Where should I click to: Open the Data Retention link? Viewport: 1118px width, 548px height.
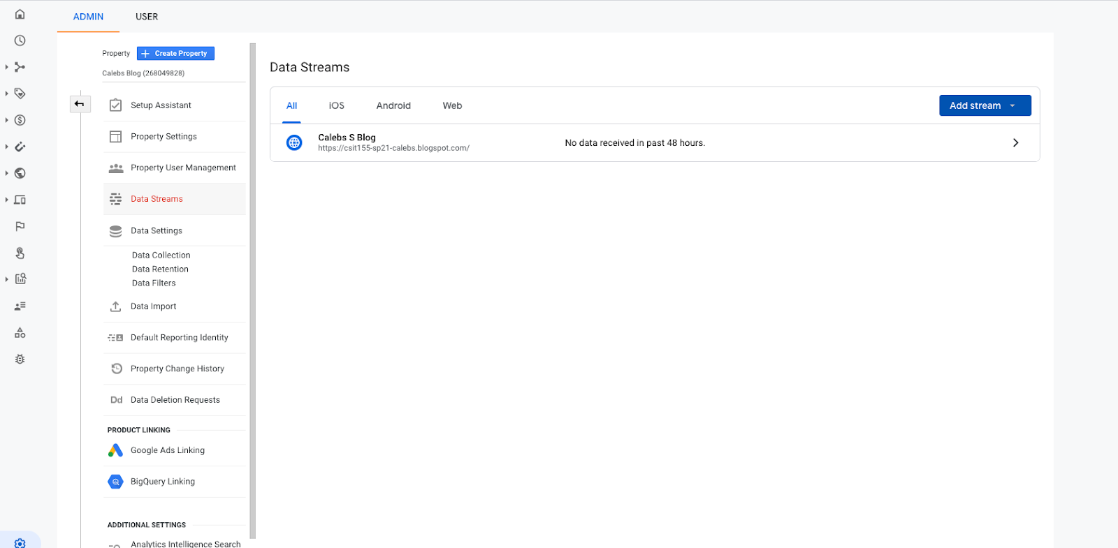pos(160,269)
